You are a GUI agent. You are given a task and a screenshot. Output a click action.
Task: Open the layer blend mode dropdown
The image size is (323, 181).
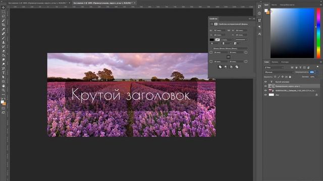pos(279,72)
